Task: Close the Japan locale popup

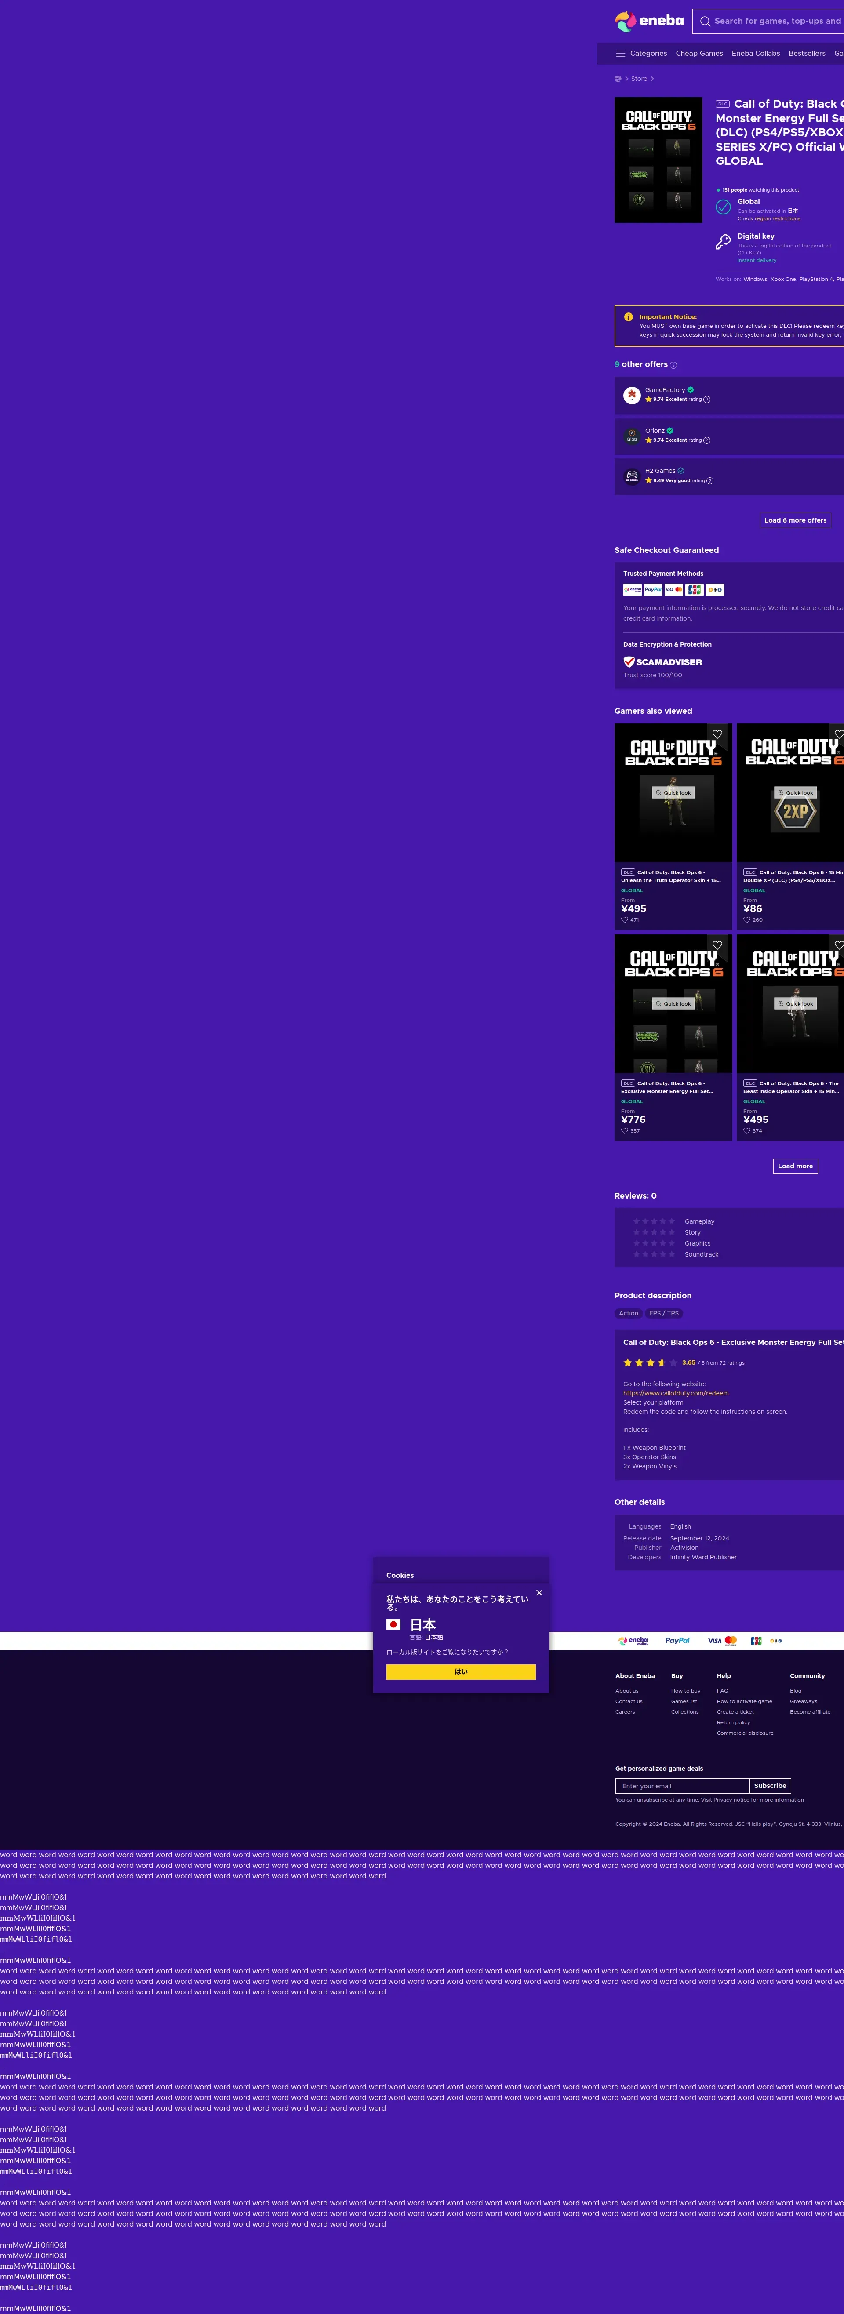Action: pos(539,1593)
